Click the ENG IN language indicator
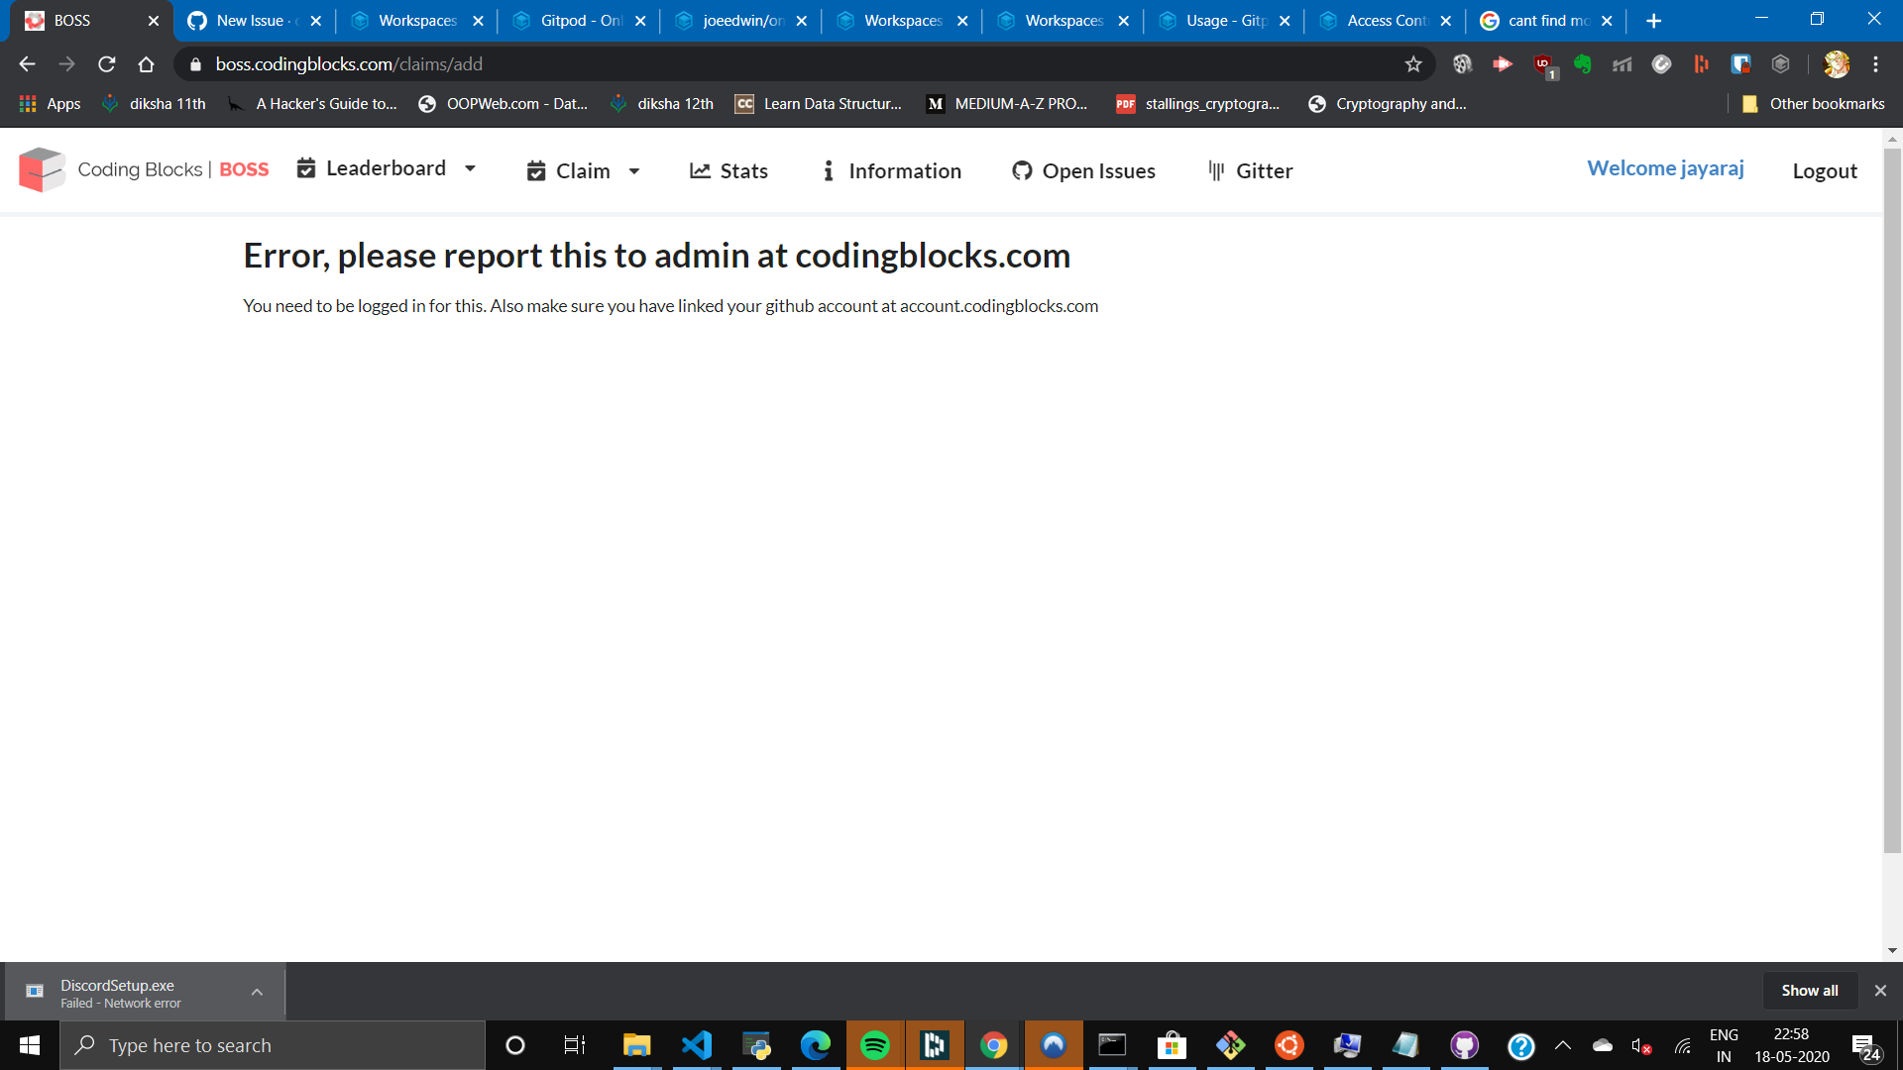 [x=1724, y=1045]
